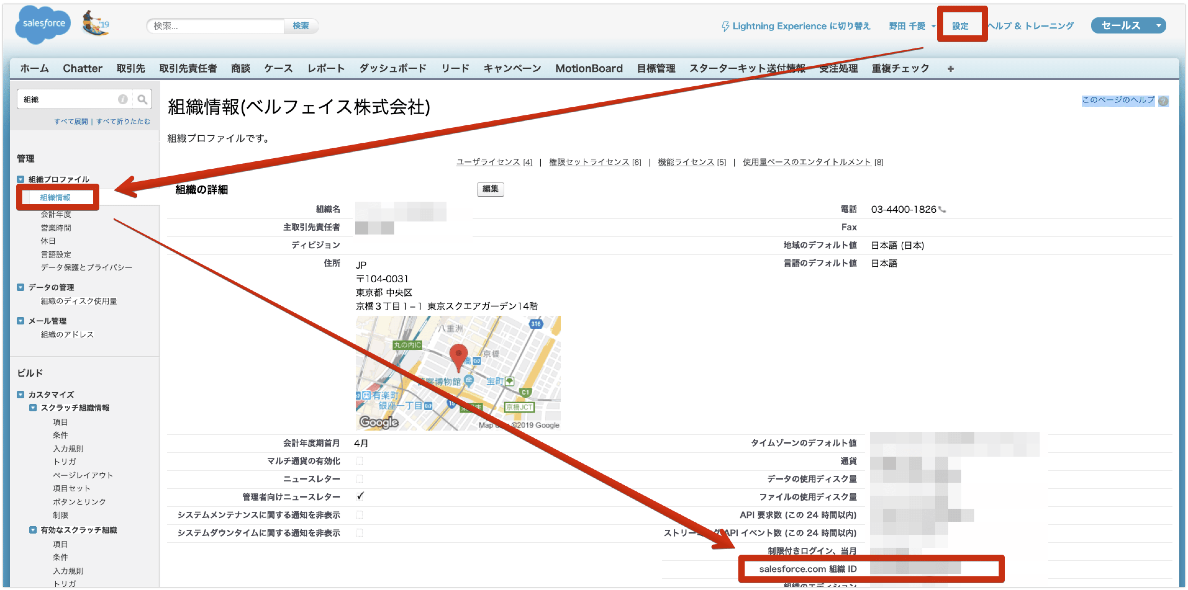Toggle the ニュースレター checkbox
The width and height of the screenshot is (1188, 590).
pyautogui.click(x=359, y=479)
